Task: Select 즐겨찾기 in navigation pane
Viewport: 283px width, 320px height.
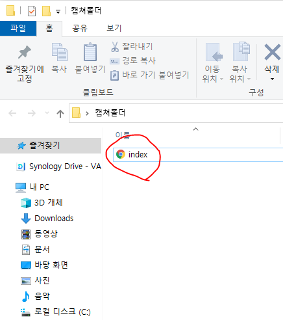Action: click(51, 146)
